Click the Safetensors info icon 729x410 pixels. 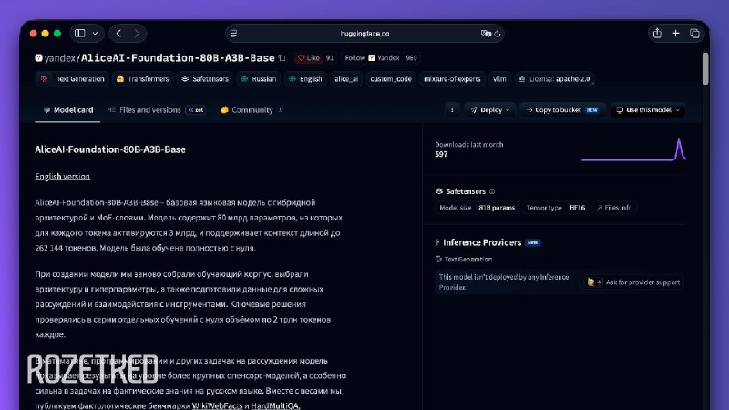[492, 191]
